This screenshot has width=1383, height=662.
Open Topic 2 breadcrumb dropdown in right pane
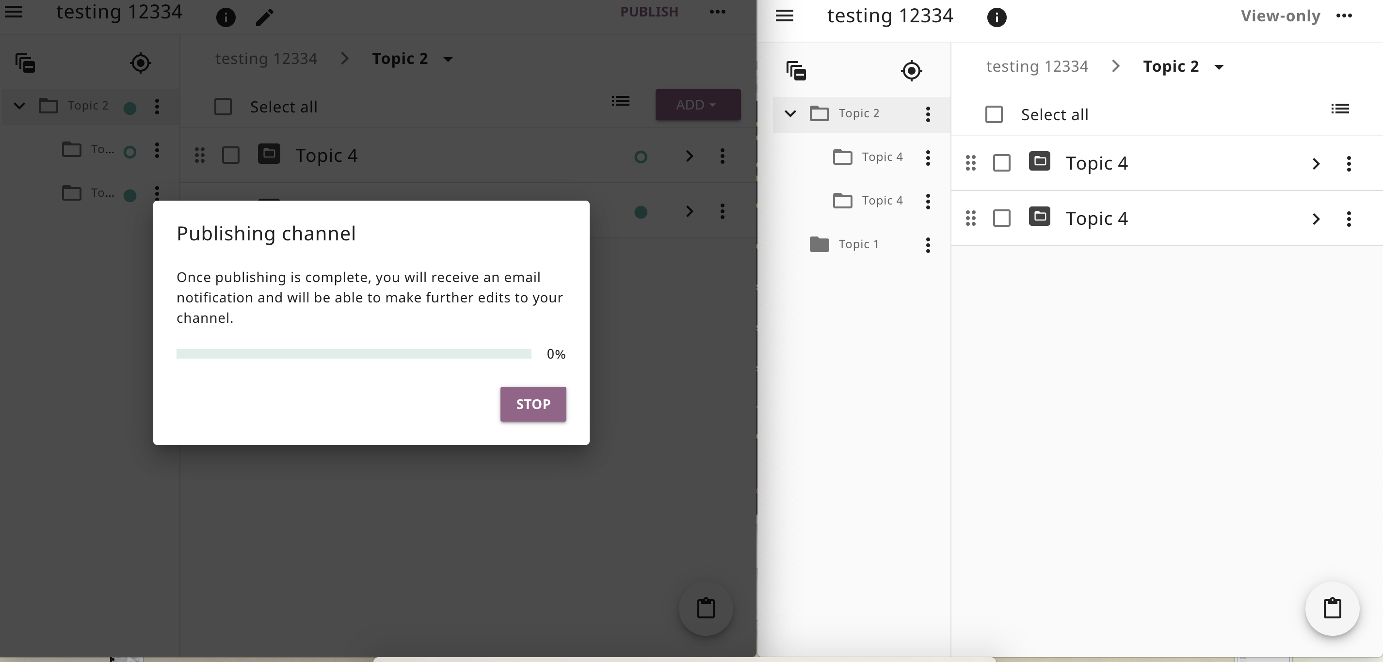pos(1219,67)
